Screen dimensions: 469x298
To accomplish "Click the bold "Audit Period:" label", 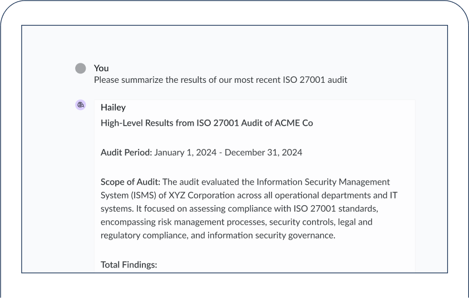I will 126,152.
